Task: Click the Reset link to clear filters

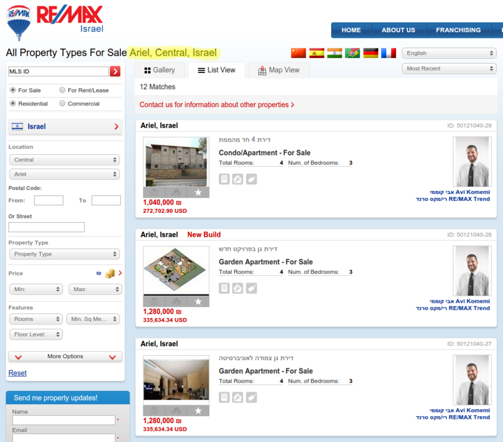Action: click(x=17, y=373)
